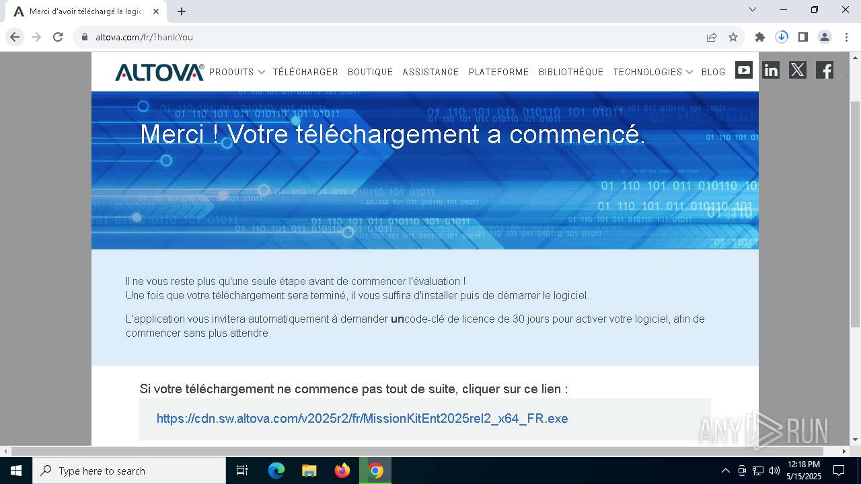This screenshot has width=861, height=484.
Task: Open Altova X (Twitter) icon
Action: [798, 70]
